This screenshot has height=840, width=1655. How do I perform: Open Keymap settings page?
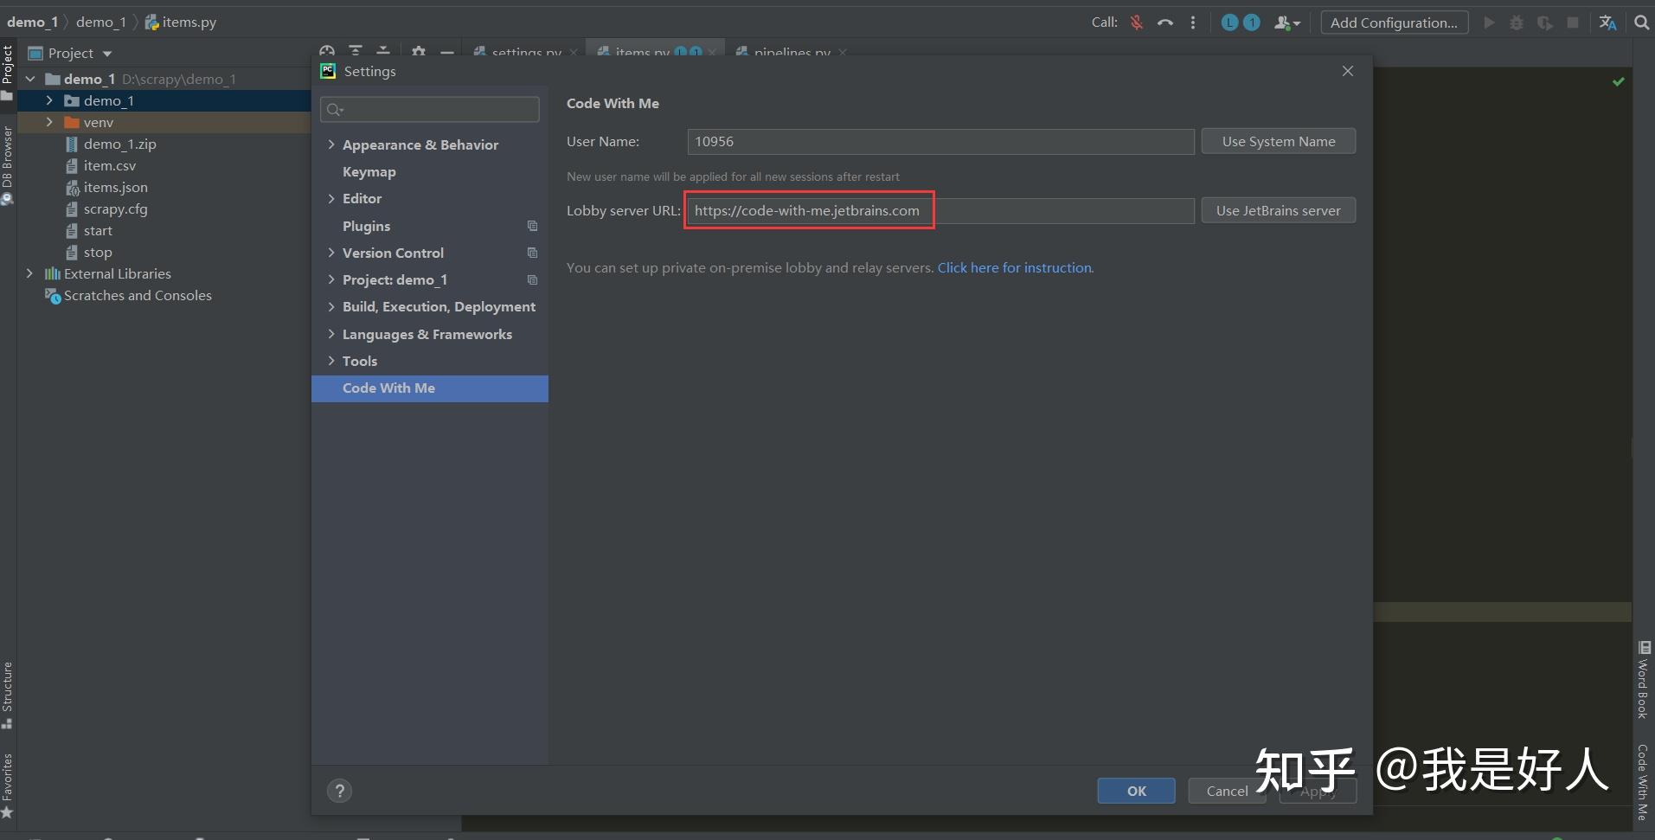tap(369, 171)
